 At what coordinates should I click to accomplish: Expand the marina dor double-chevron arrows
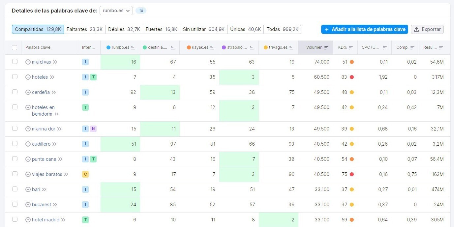(59, 129)
